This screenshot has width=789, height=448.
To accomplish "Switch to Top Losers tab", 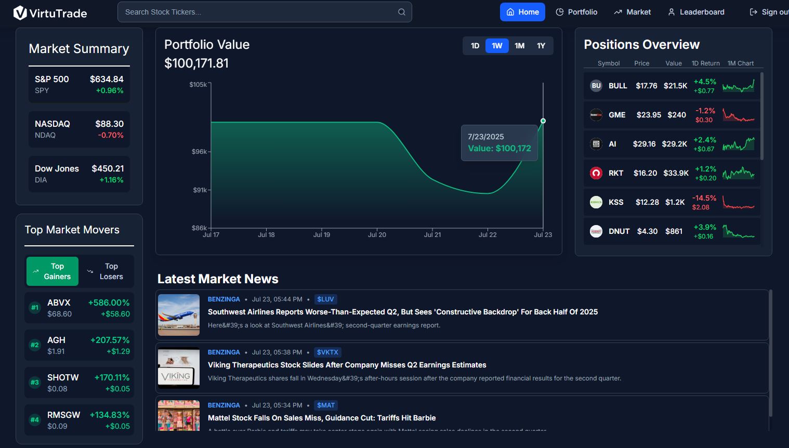I will click(x=107, y=271).
